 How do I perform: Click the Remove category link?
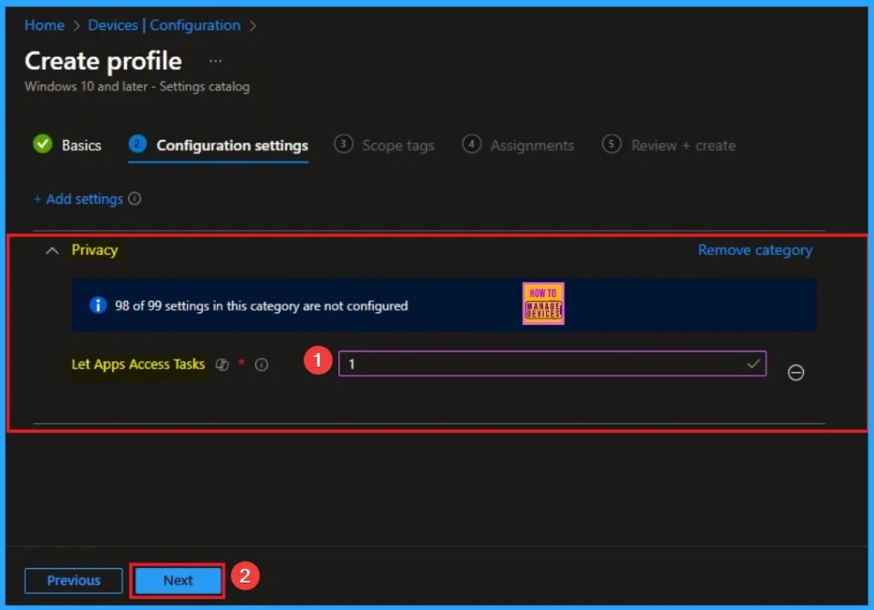coord(755,250)
